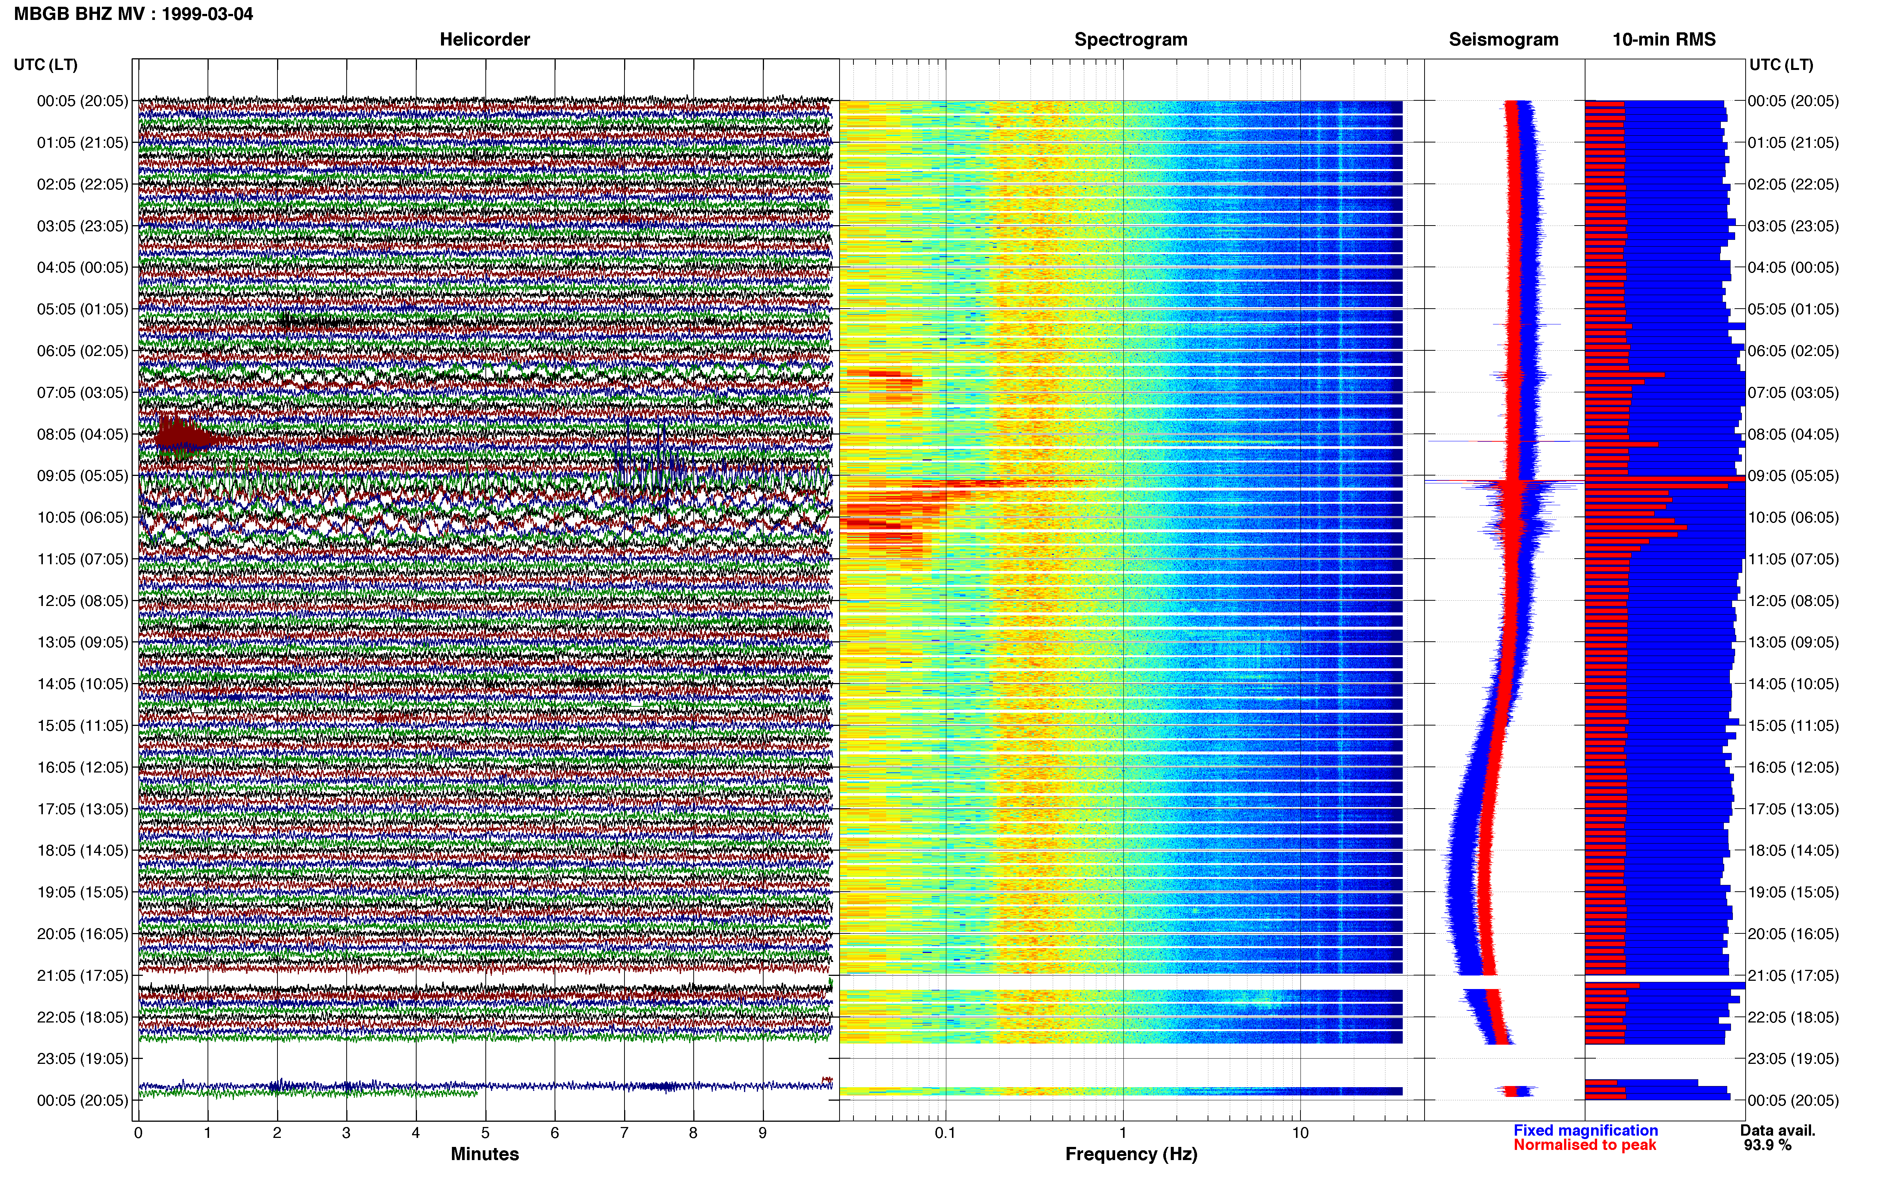The height and width of the screenshot is (1180, 1887).
Task: Click the '5' minutes tick label
Action: [485, 1133]
